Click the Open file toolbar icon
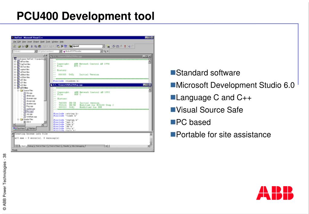 pyautogui.click(x=19, y=46)
